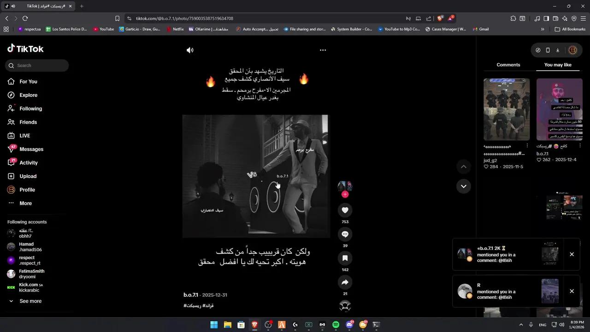Open the b.o.7.1 recommended video thumbnail
590x332 pixels.
click(x=560, y=109)
